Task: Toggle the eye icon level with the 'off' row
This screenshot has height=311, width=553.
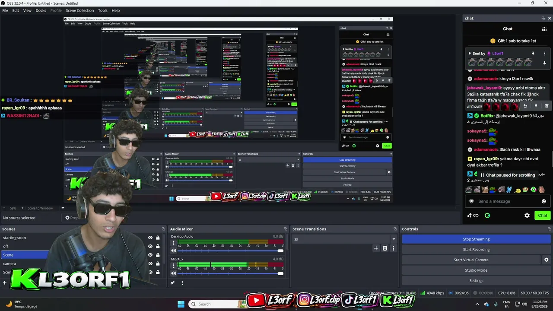Action: click(150, 246)
